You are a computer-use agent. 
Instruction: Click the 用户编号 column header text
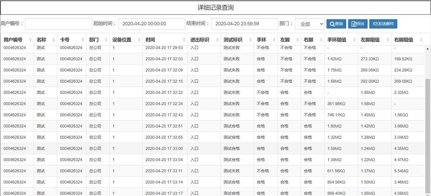point(13,40)
